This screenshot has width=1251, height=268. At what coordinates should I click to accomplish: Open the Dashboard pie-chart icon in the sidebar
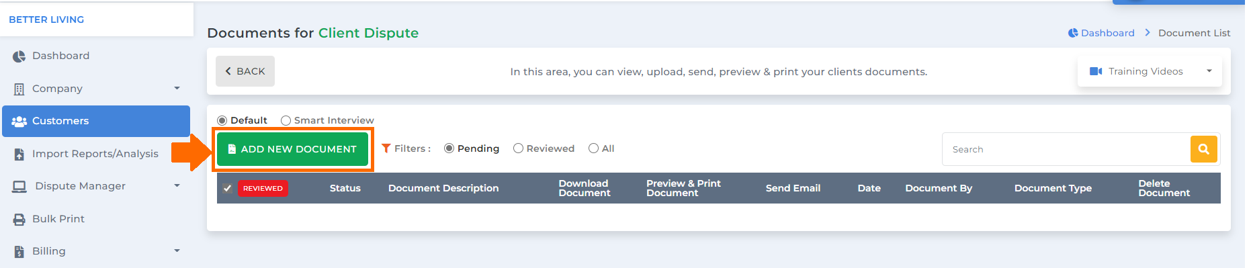pos(19,56)
